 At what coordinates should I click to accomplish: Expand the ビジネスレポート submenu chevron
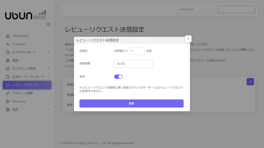point(48,52)
